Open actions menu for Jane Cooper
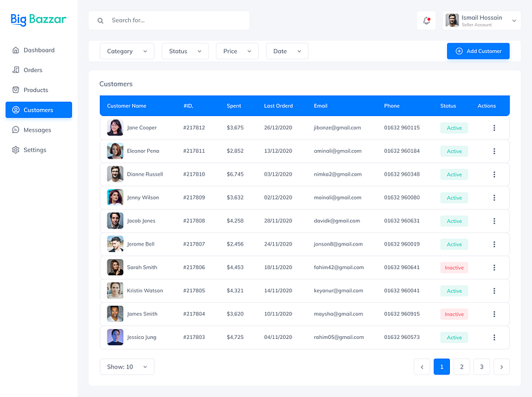532x397 pixels. [494, 127]
